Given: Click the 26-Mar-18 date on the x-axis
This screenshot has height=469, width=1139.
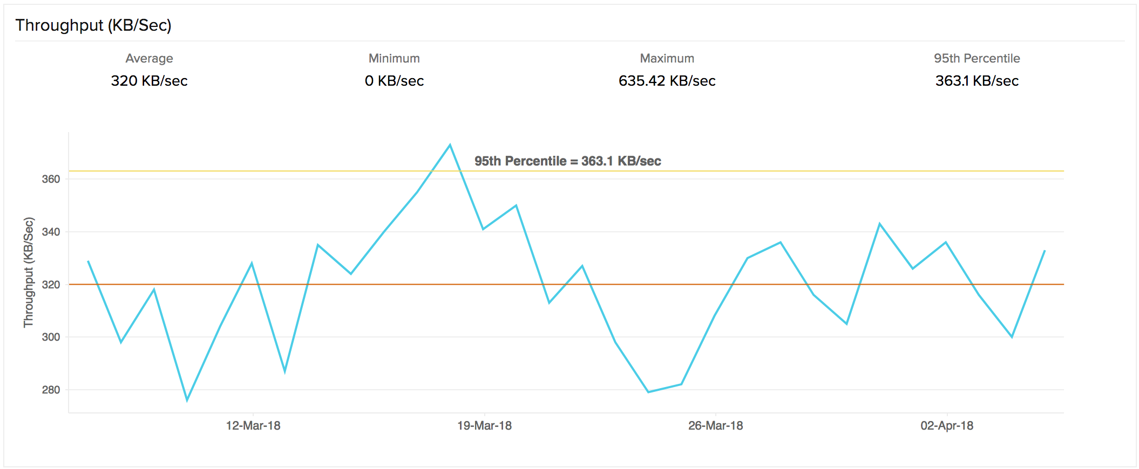Looking at the screenshot, I should (x=715, y=426).
